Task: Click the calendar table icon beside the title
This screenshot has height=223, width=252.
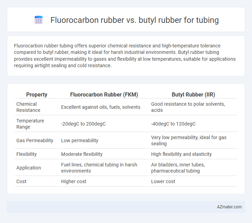Action: point(39,20)
